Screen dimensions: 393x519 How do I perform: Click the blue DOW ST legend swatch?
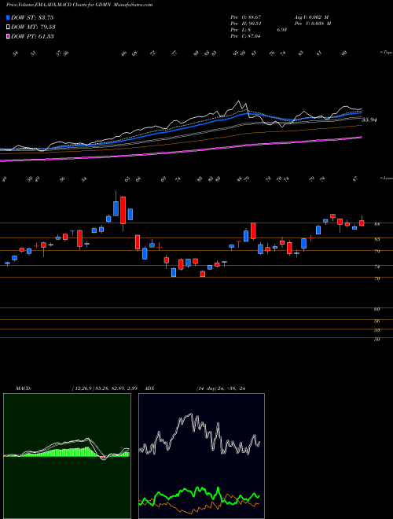[x=8, y=17]
